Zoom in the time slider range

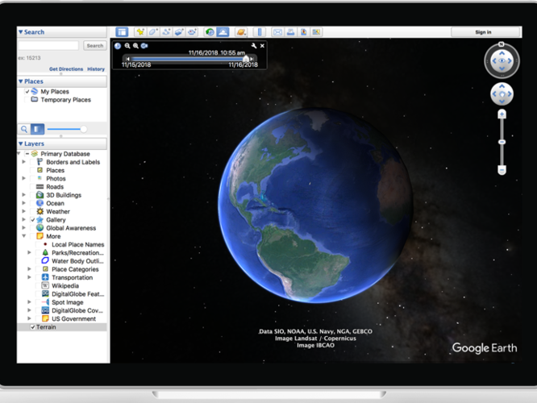[x=135, y=45]
